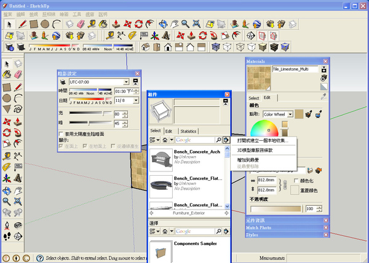Choose the Axes tool in second toolbar row
369x263 pixels.
[155, 36]
